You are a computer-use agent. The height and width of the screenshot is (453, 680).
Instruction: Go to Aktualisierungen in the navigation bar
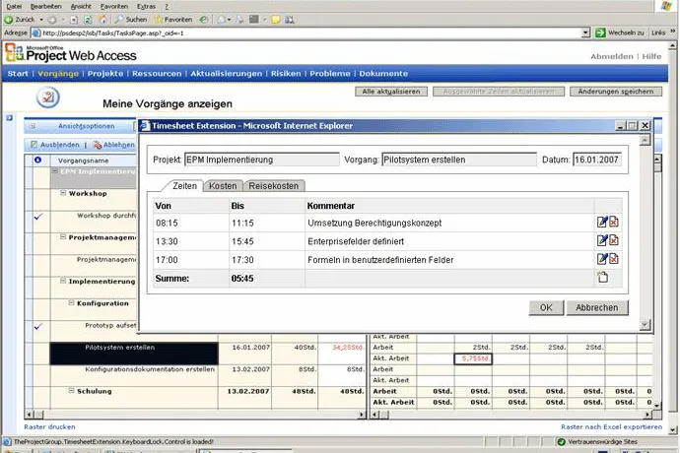[x=227, y=74]
